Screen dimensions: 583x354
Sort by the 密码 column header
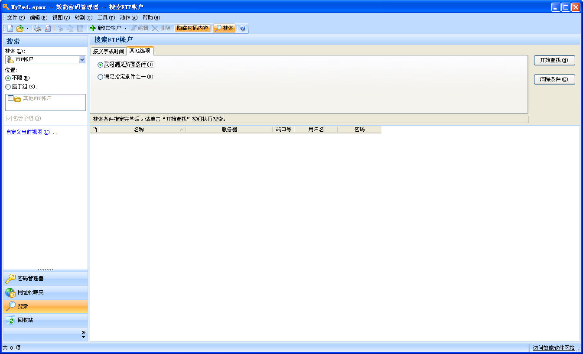[359, 129]
